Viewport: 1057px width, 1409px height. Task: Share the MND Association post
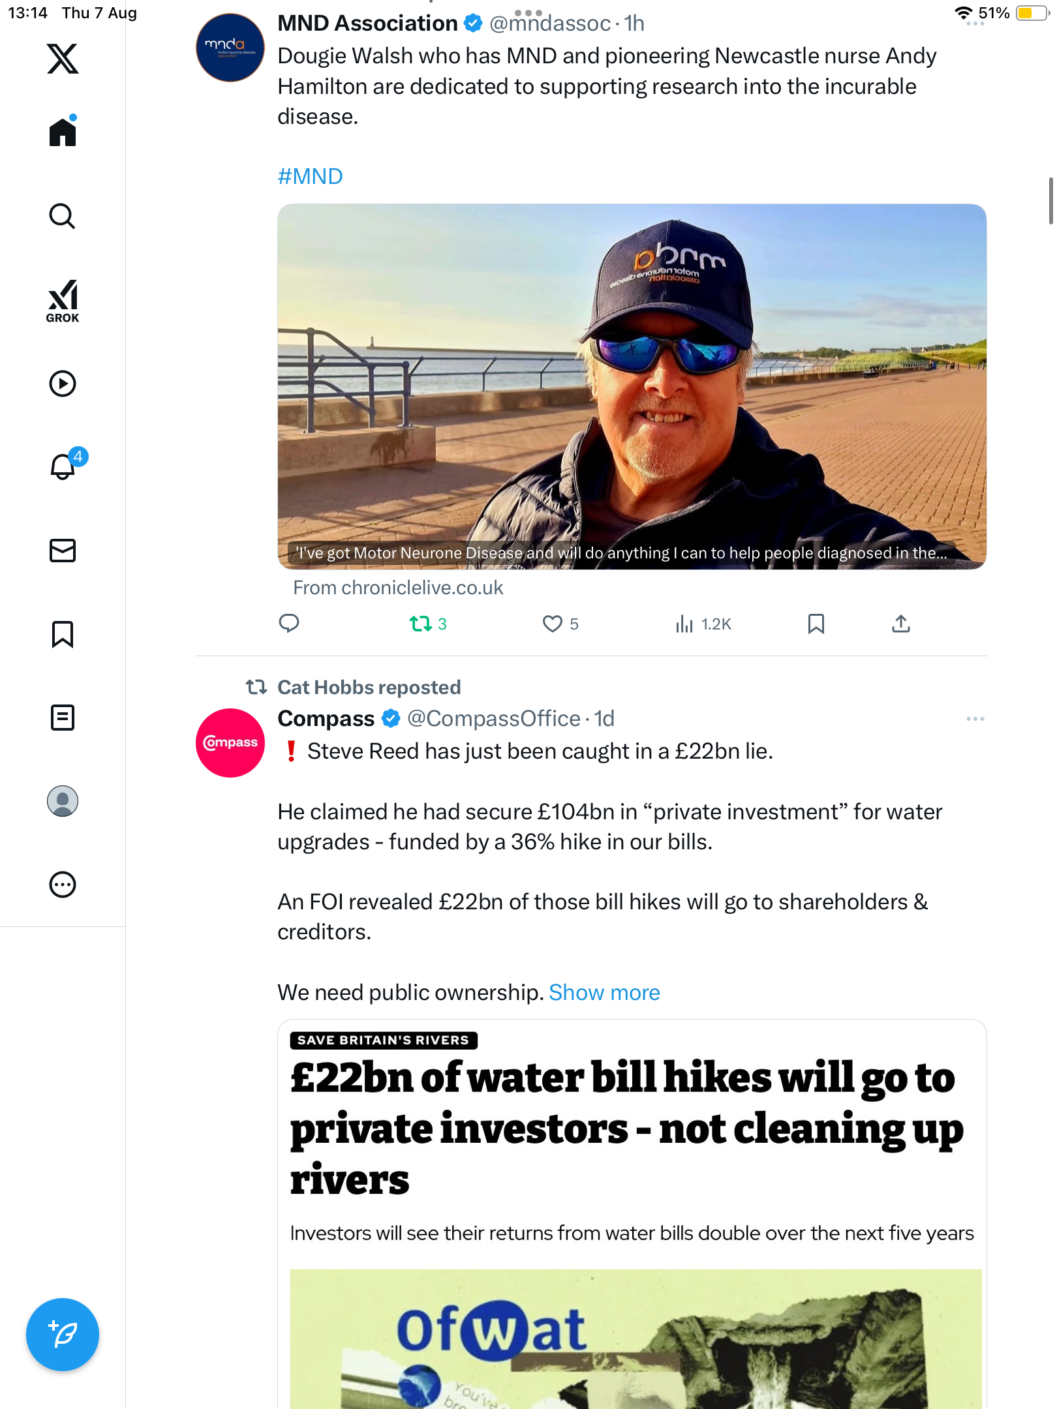click(900, 624)
